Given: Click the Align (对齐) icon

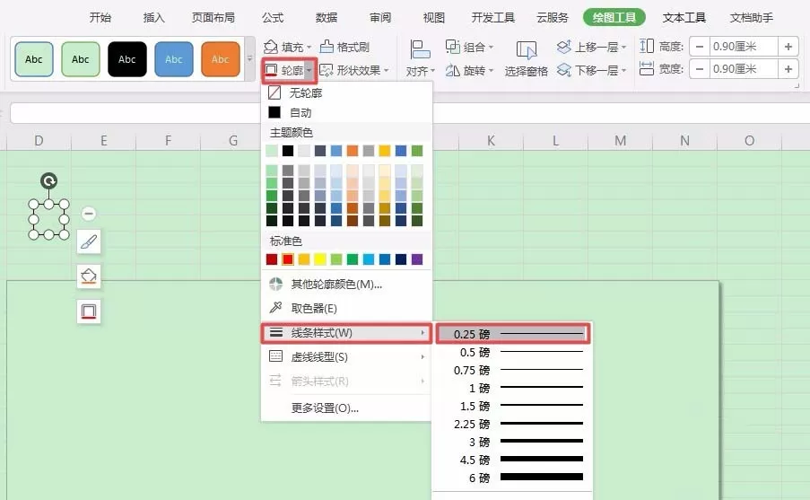Looking at the screenshot, I should coord(420,50).
